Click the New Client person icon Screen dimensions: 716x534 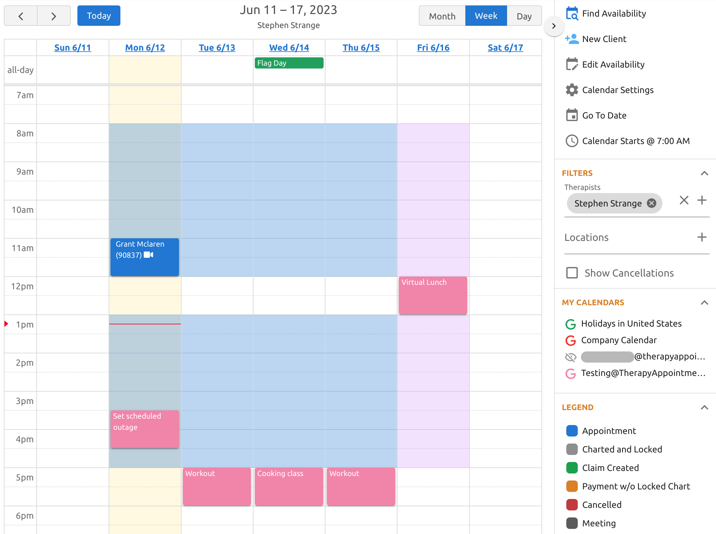tap(572, 39)
